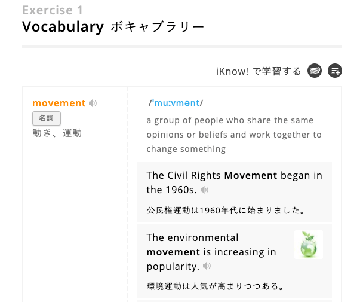363x302 pixels.
Task: Select the environmental movement example sentence
Action: tap(211, 252)
